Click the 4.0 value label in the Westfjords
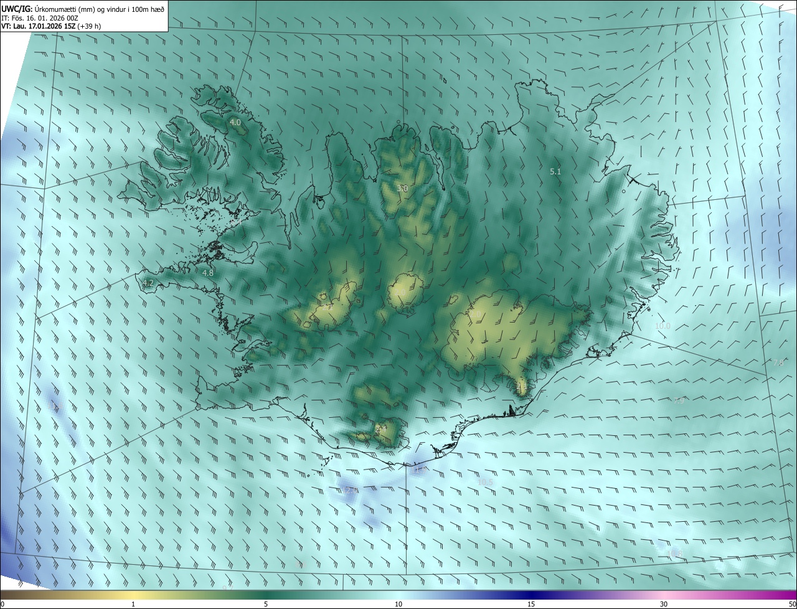This screenshot has width=797, height=609. click(235, 123)
